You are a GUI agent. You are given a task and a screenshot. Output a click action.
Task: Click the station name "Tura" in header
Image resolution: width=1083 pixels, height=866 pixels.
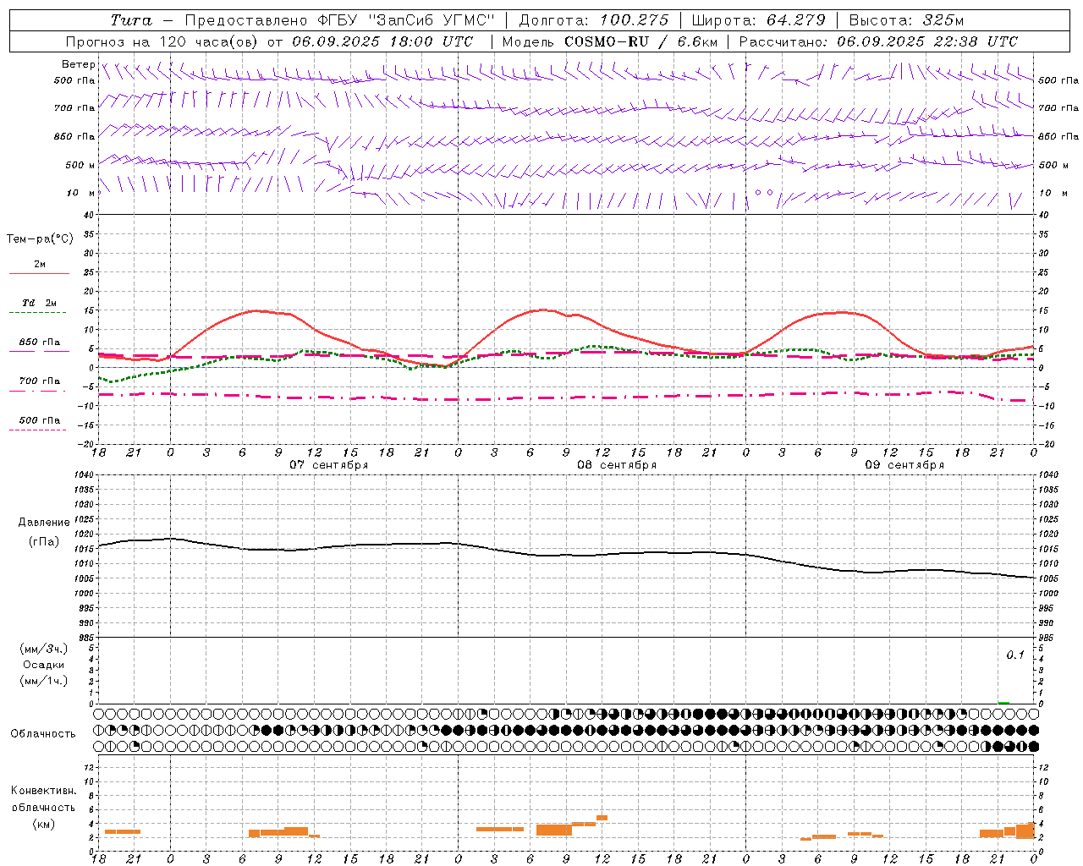point(131,20)
